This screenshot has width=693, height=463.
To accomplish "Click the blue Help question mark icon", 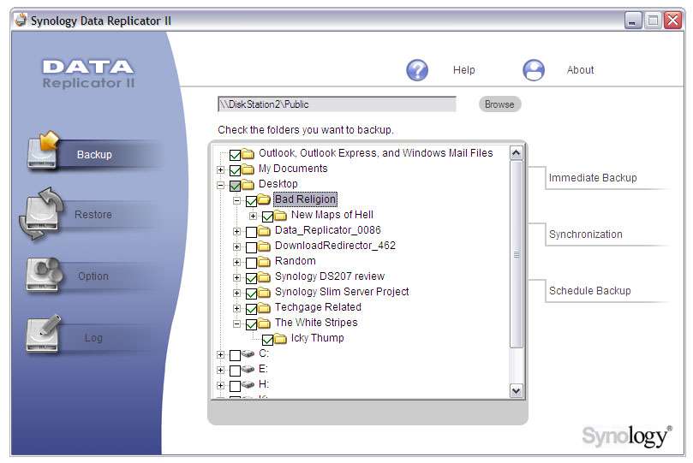I will point(417,69).
